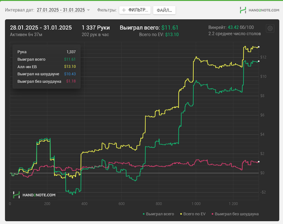Click the yellow EV line's end marker
The height and width of the screenshot is (224, 283).
coord(259,47)
